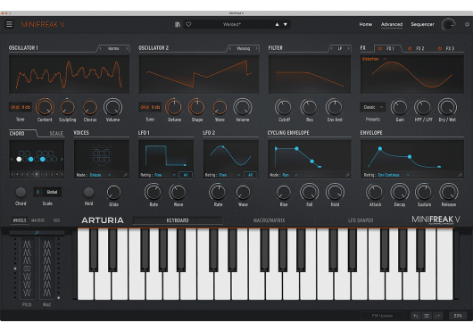The width and height of the screenshot is (473, 331).
Task: Click the FW Update button
Action: 382,316
